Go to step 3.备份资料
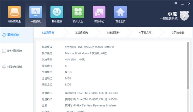The width and height of the screenshot is (193, 112). pyautogui.click(x=113, y=32)
